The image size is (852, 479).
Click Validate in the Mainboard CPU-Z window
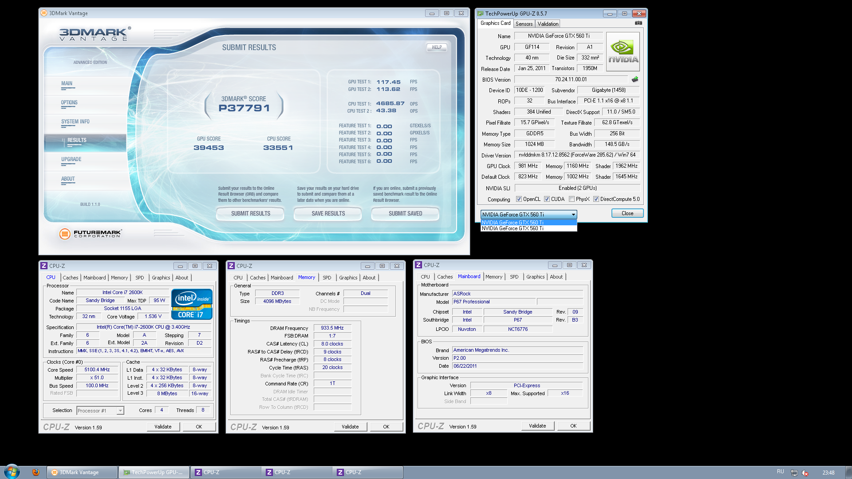point(537,426)
